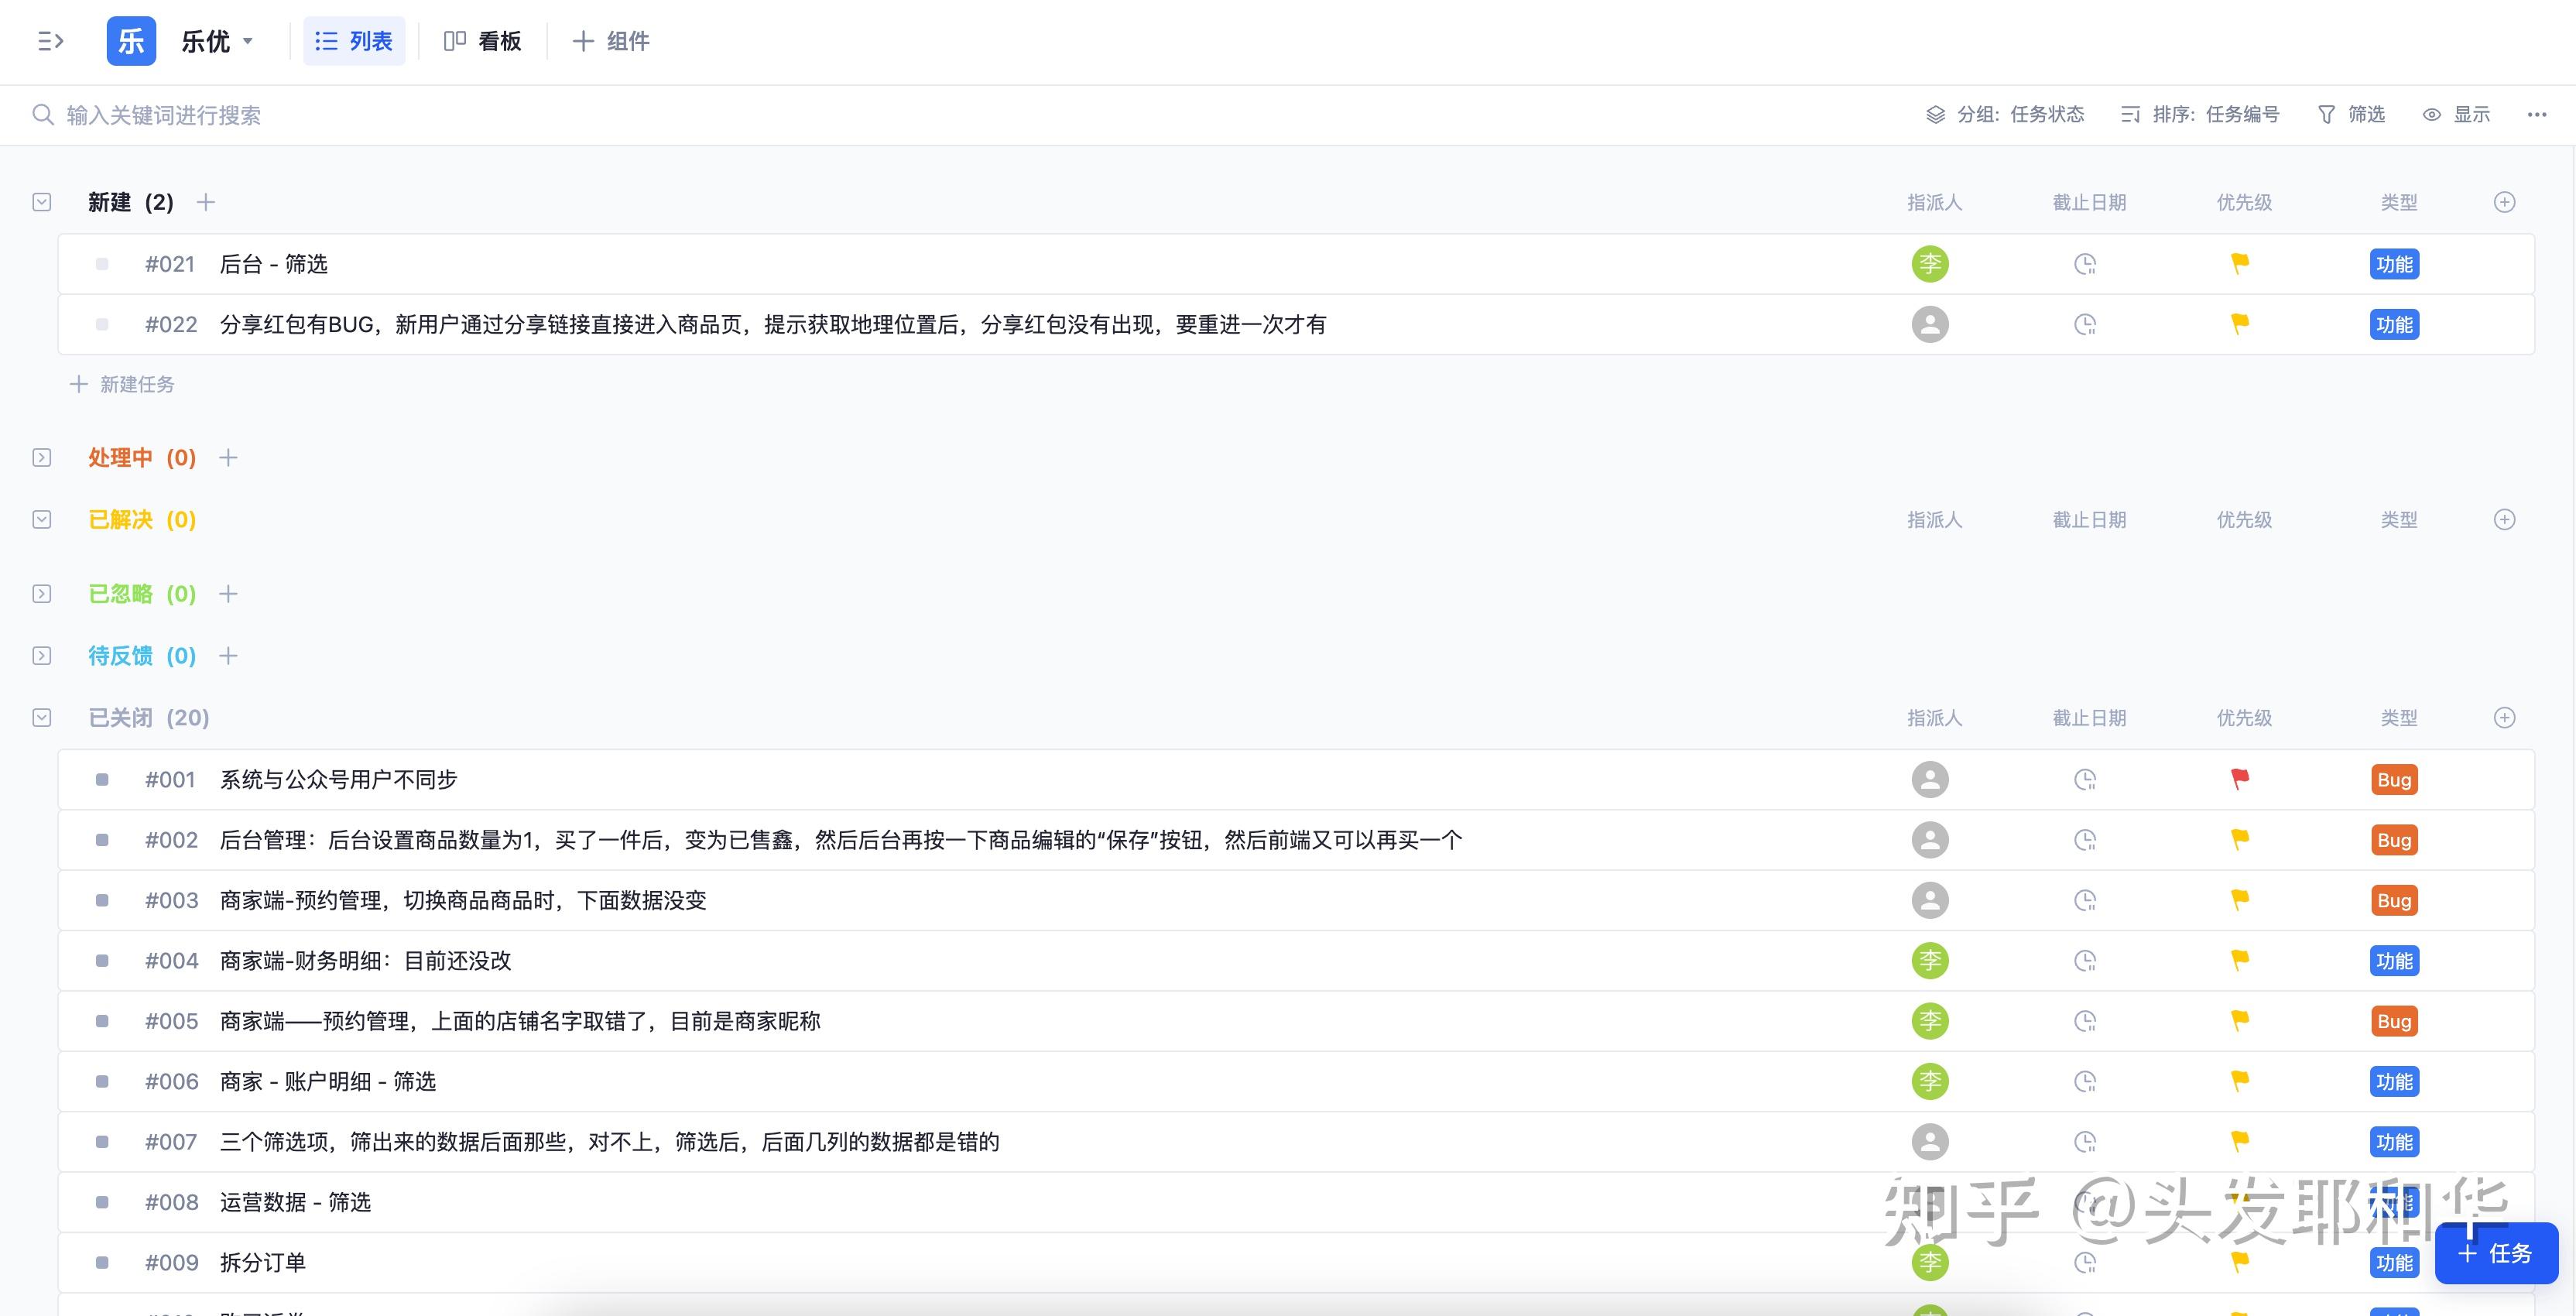This screenshot has height=1316, width=2576.
Task: Select the 列表 list view tab
Action: click(354, 41)
